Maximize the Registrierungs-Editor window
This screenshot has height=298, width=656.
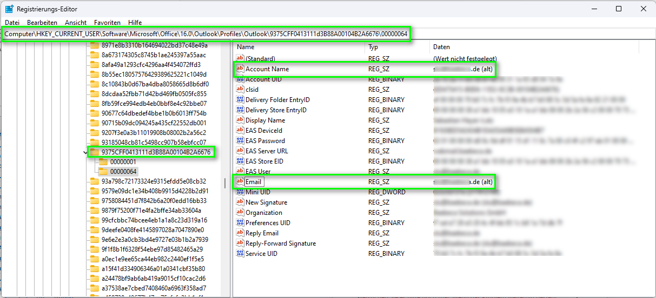[619, 9]
